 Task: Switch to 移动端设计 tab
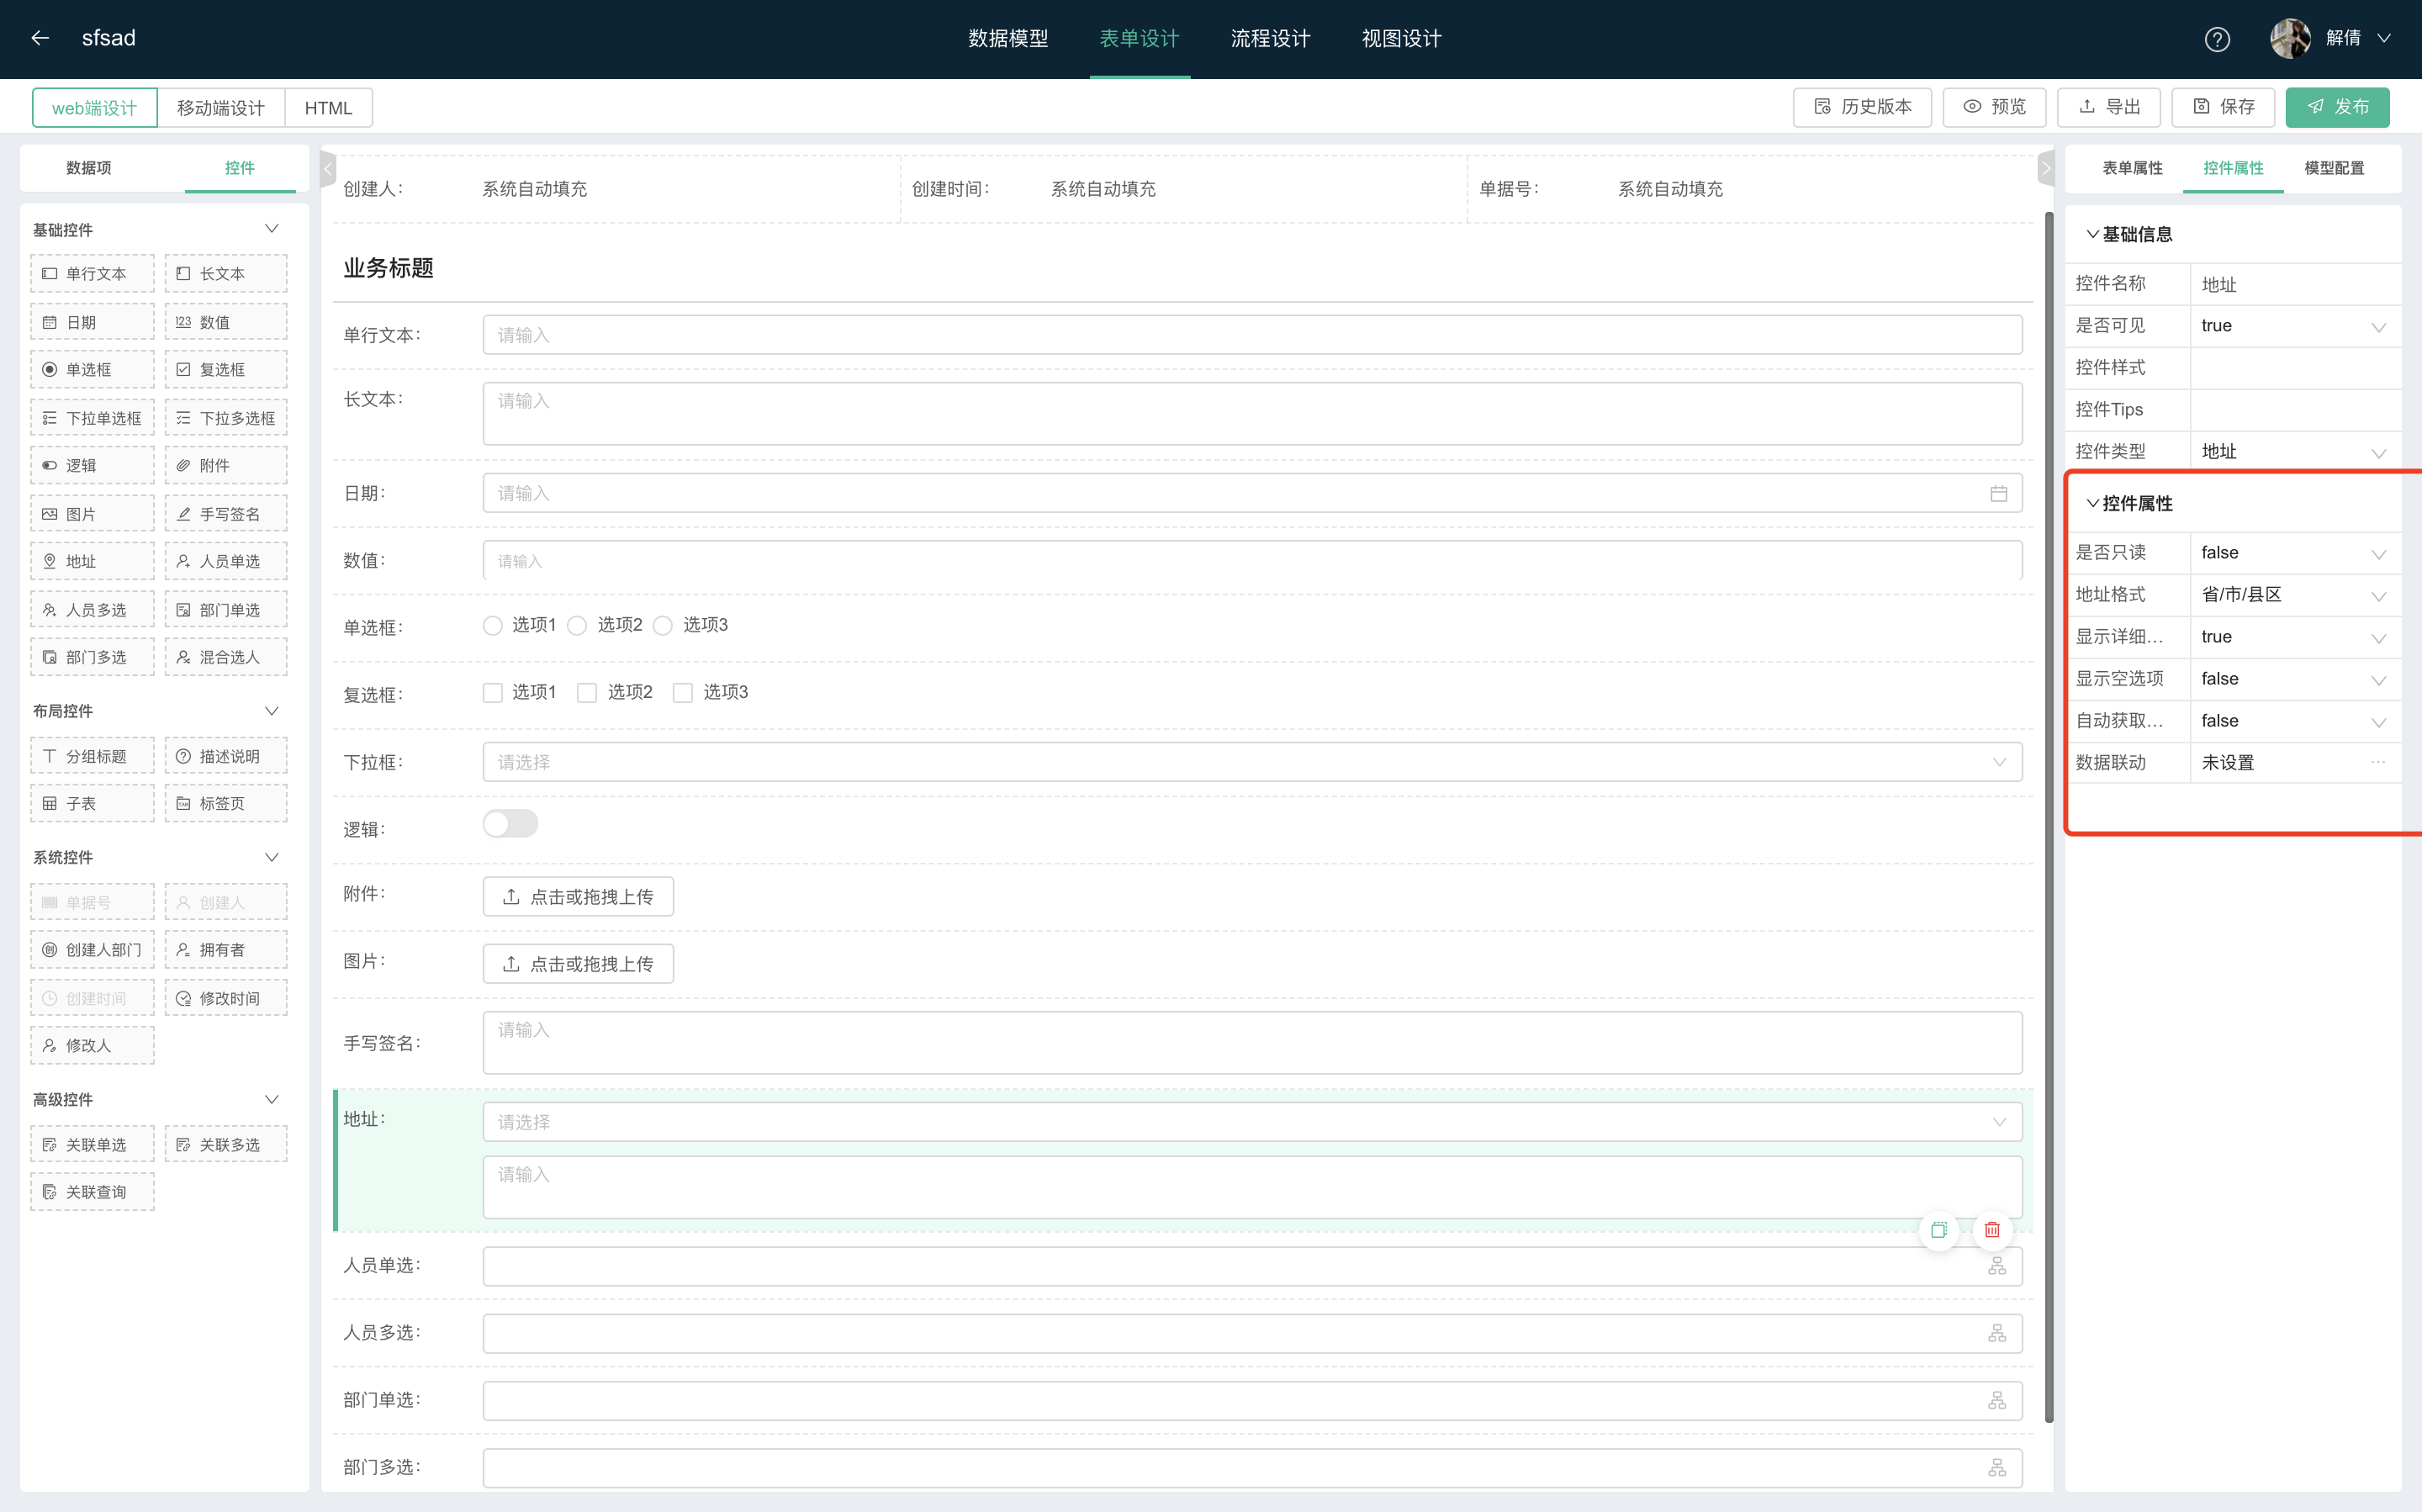(x=220, y=108)
